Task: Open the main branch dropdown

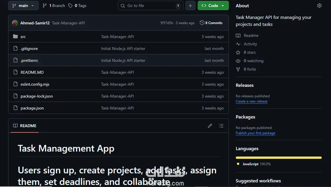Action: 23,6
